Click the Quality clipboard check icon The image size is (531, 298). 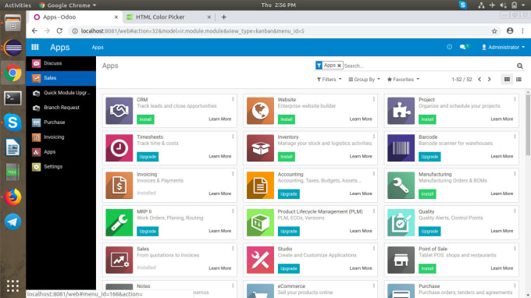click(x=401, y=222)
